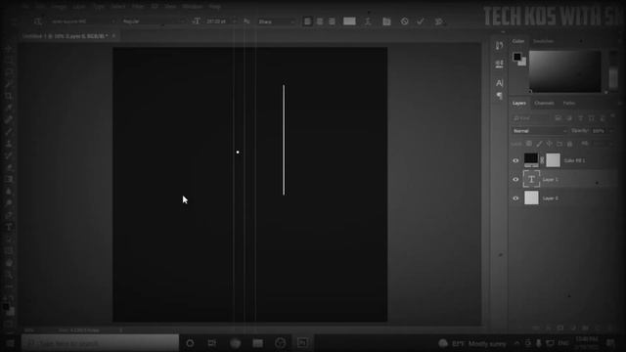Lock transparent pixels of the layer

coord(529,144)
